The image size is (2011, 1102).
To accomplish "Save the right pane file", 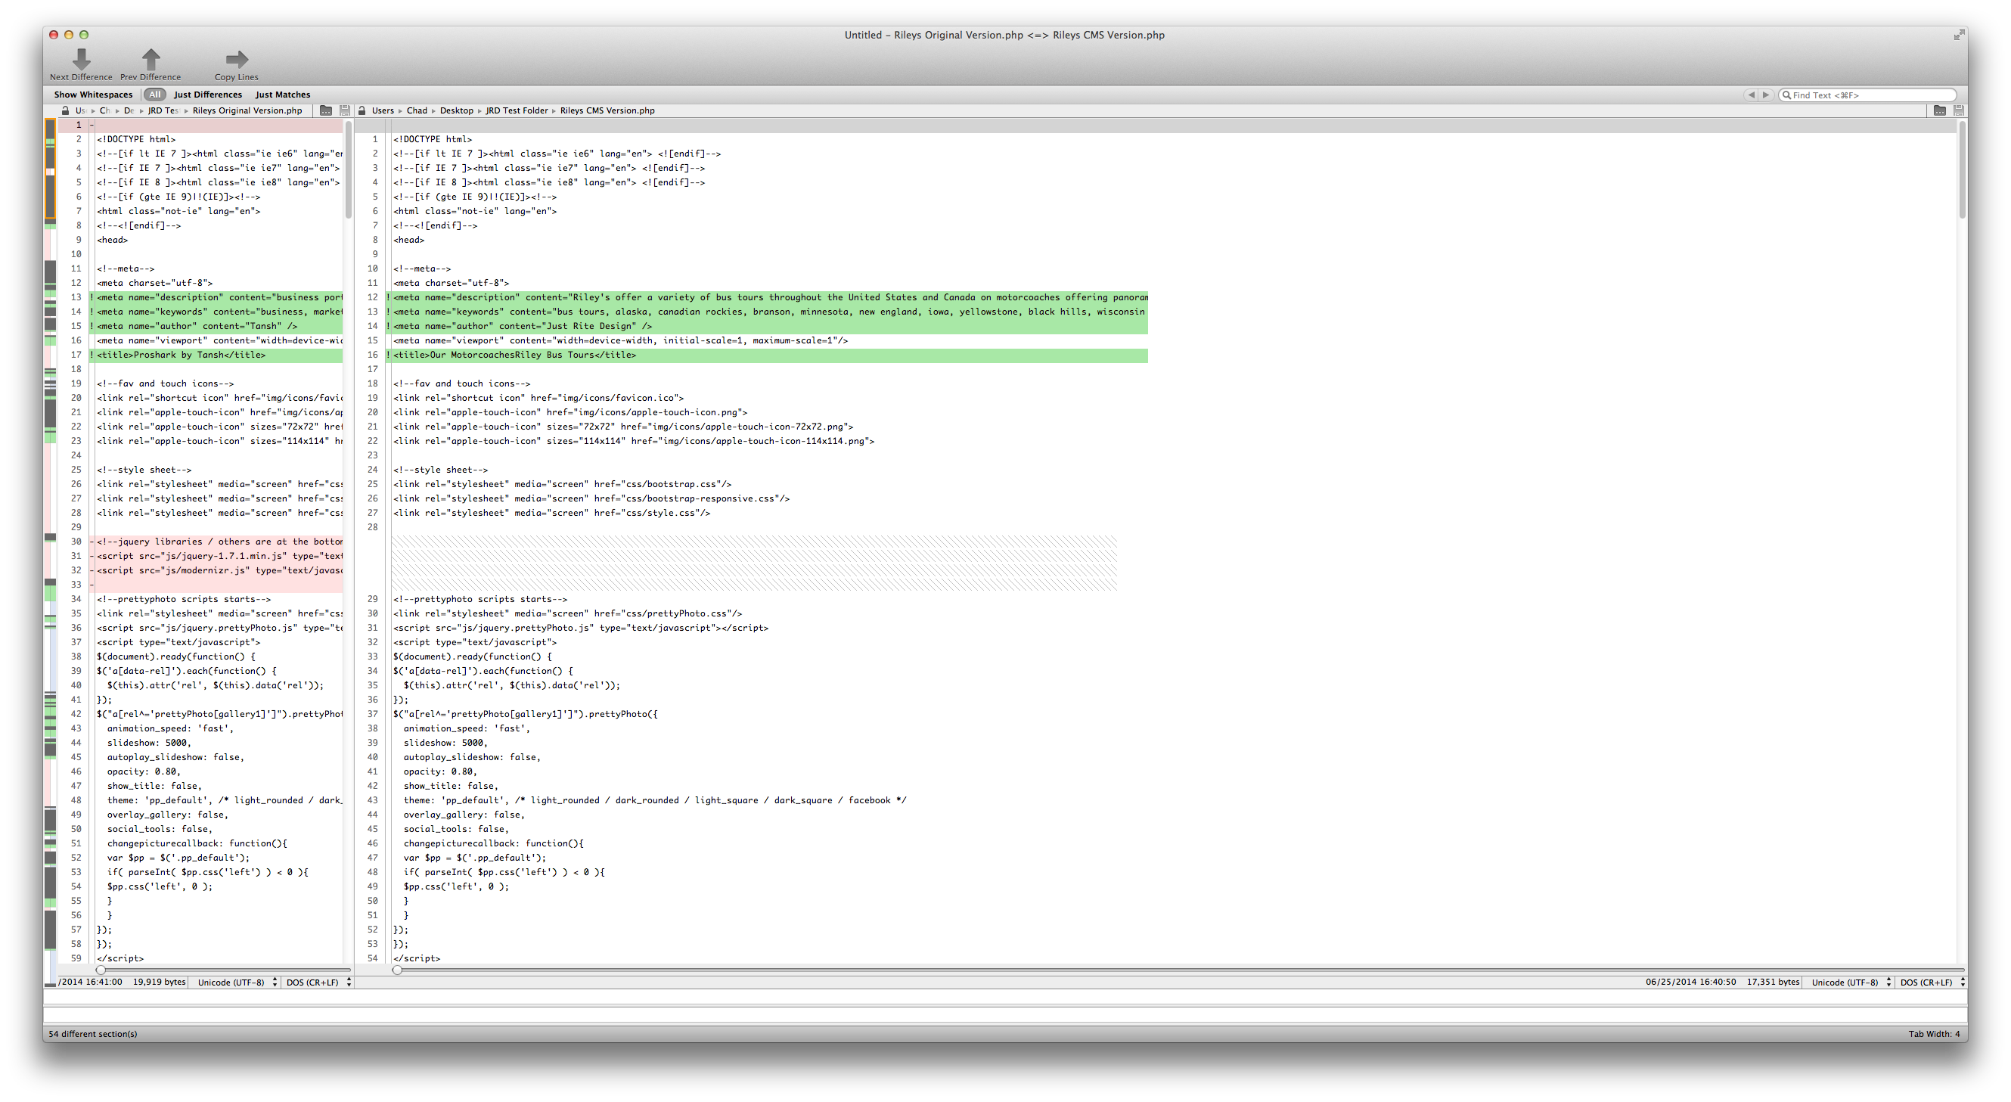I will (x=1959, y=111).
